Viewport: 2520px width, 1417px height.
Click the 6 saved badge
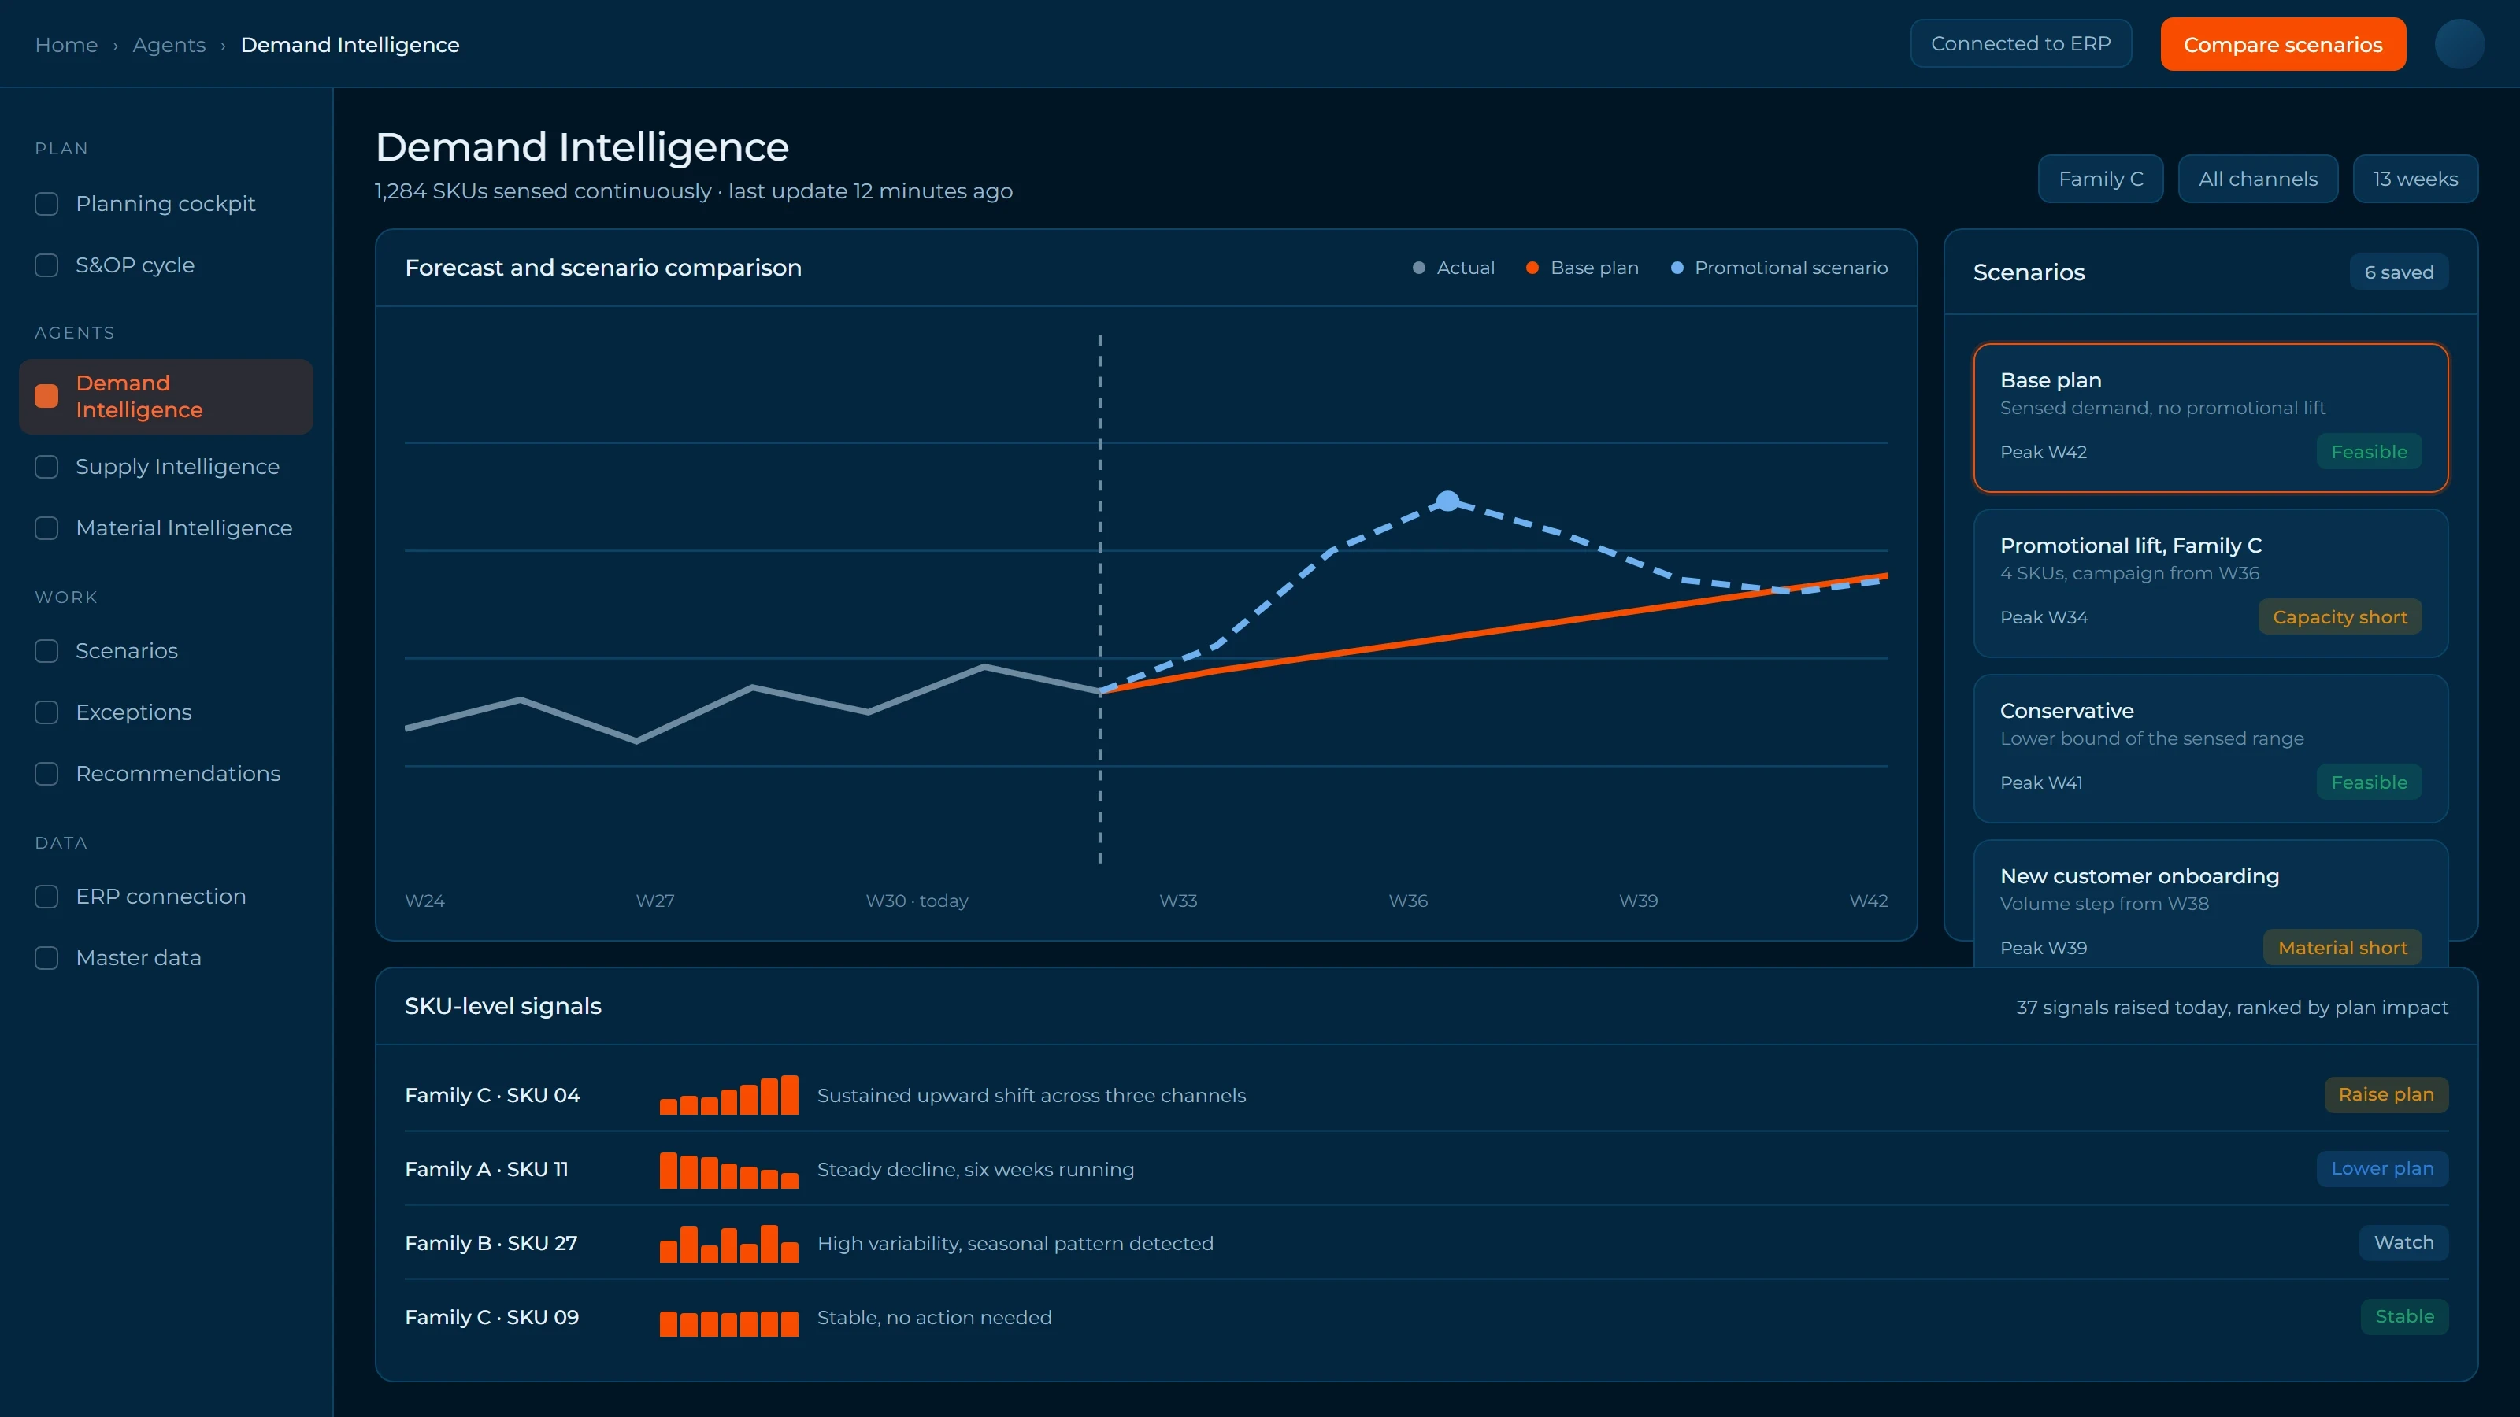[x=2399, y=273]
